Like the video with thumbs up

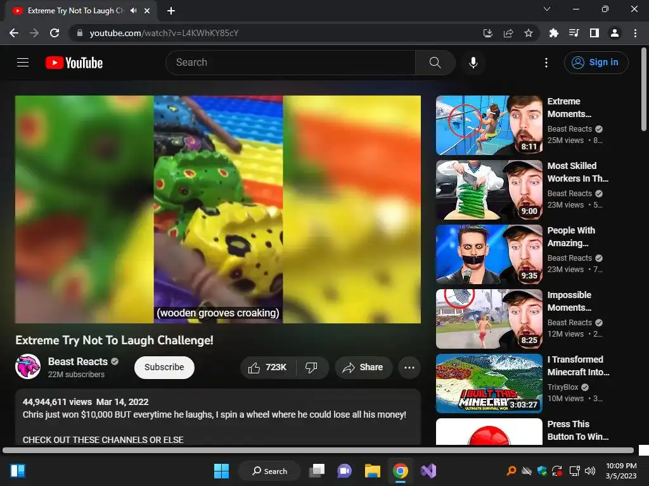click(268, 368)
